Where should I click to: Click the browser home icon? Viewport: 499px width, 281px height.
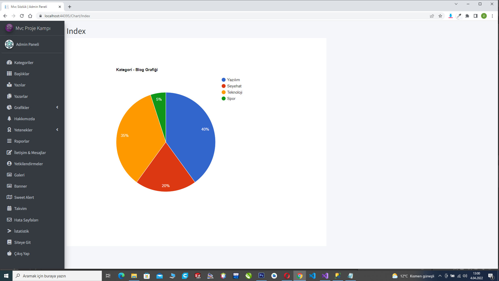click(x=30, y=16)
